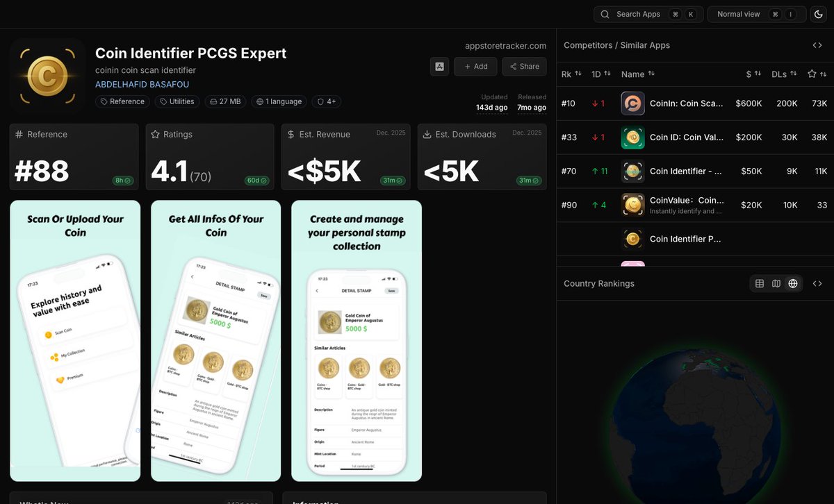
Task: Select the CoinValue: Coin... row name
Action: (x=687, y=200)
